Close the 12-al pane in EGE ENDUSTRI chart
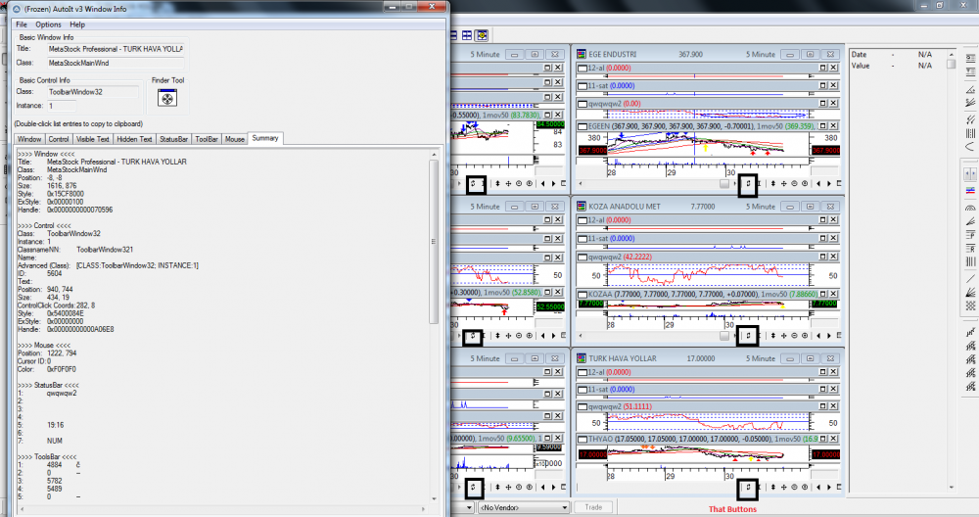 point(833,68)
